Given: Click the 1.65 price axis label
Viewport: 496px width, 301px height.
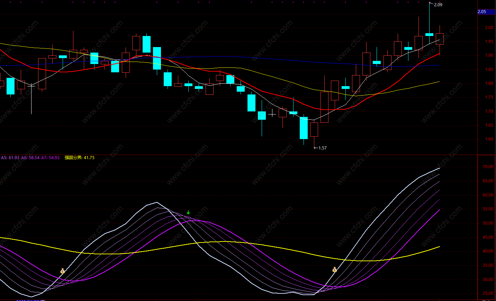Looking at the screenshot, I should tap(489, 125).
